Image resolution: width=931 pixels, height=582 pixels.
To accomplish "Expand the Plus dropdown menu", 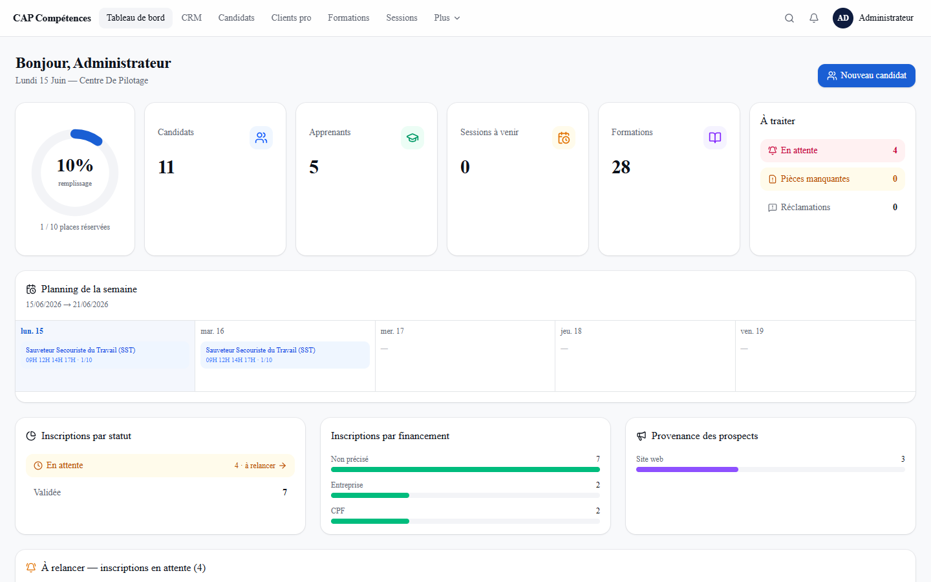I will tap(447, 18).
